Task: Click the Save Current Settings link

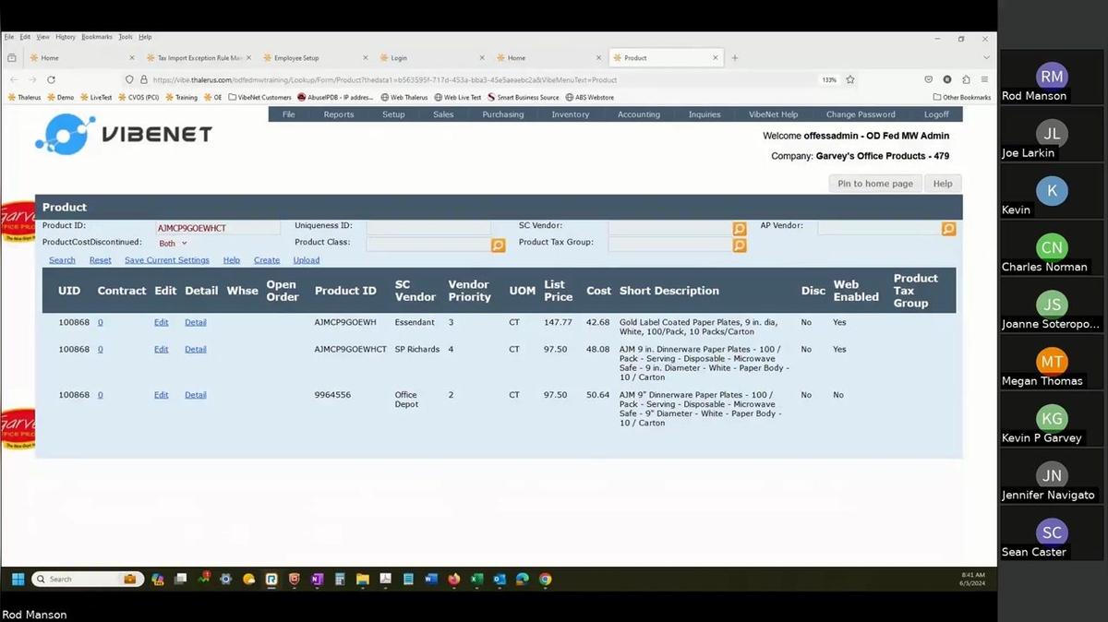Action: (x=166, y=260)
